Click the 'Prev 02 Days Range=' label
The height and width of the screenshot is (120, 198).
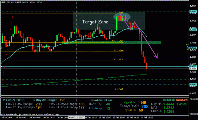click(x=21, y=107)
